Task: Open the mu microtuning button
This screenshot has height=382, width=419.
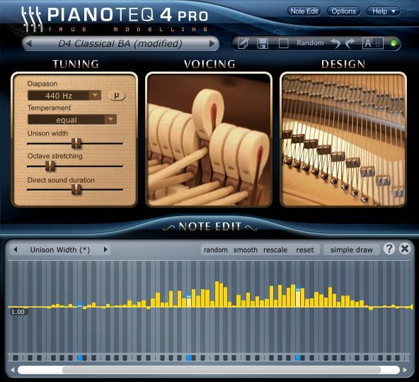Action: pyautogui.click(x=117, y=95)
